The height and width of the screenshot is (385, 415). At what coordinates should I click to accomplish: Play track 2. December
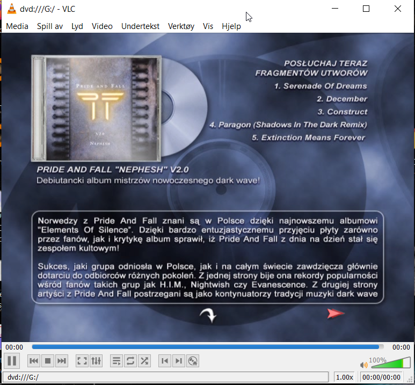pyautogui.click(x=342, y=99)
